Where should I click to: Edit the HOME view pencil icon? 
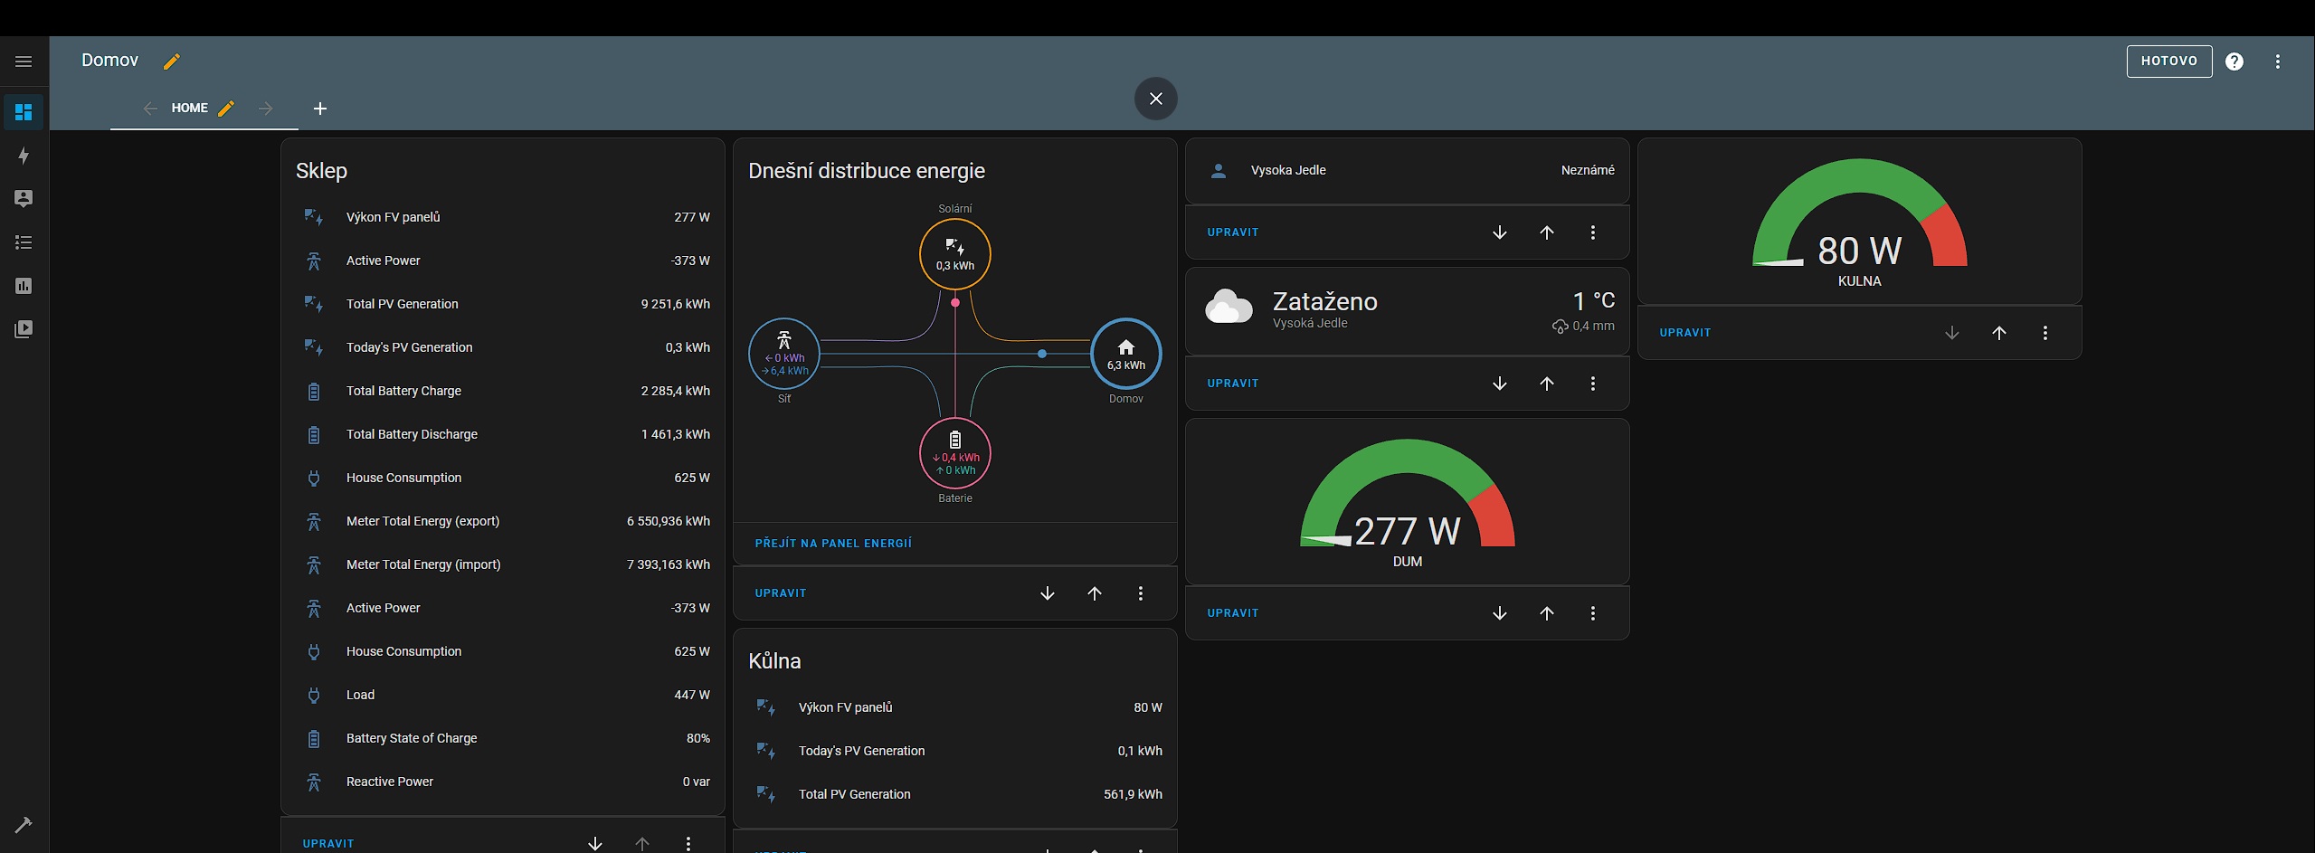pyautogui.click(x=226, y=109)
